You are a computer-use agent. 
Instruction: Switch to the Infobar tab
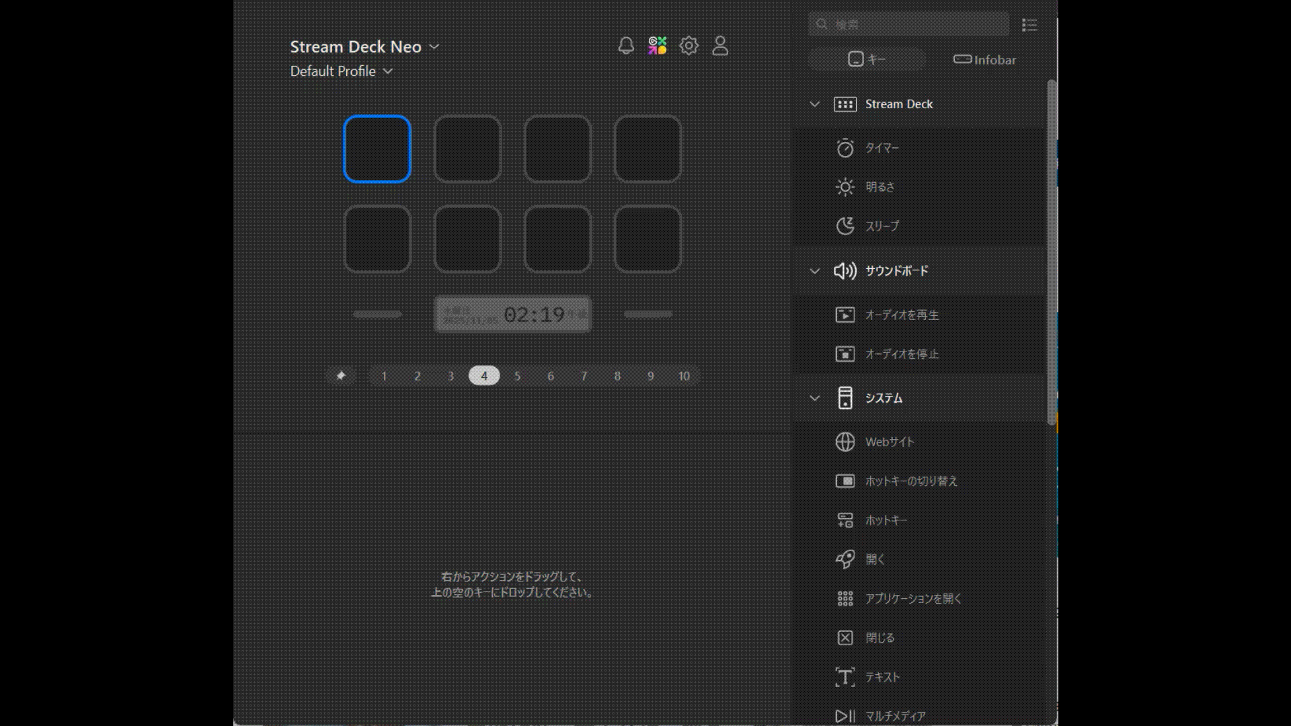click(x=984, y=60)
